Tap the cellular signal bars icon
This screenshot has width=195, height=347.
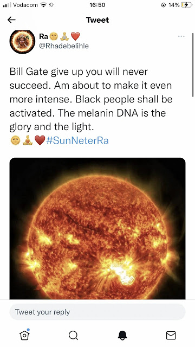(x=7, y=5)
